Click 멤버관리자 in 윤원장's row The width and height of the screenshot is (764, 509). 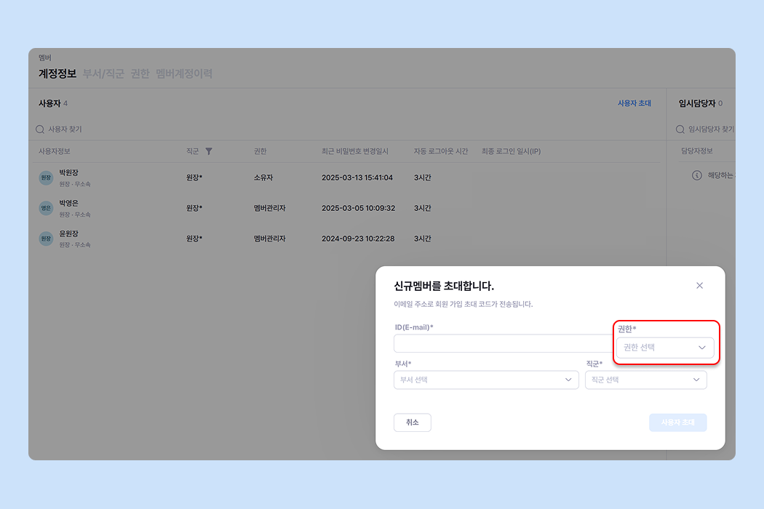pos(269,239)
